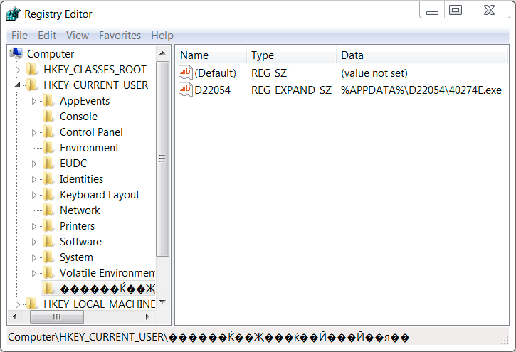Expand the HKEY_CLASSES_ROOT key
This screenshot has width=516, height=352.
(x=18, y=70)
